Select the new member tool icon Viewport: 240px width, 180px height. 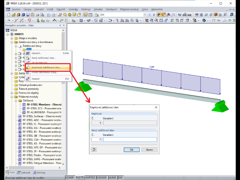pyautogui.click(x=21, y=20)
